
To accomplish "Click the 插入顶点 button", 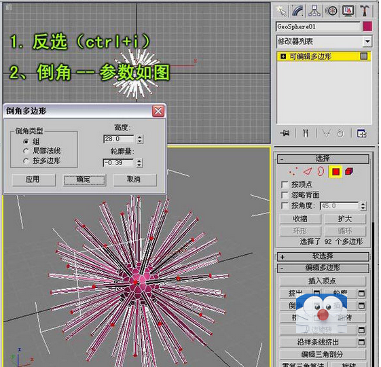I will point(323,281).
